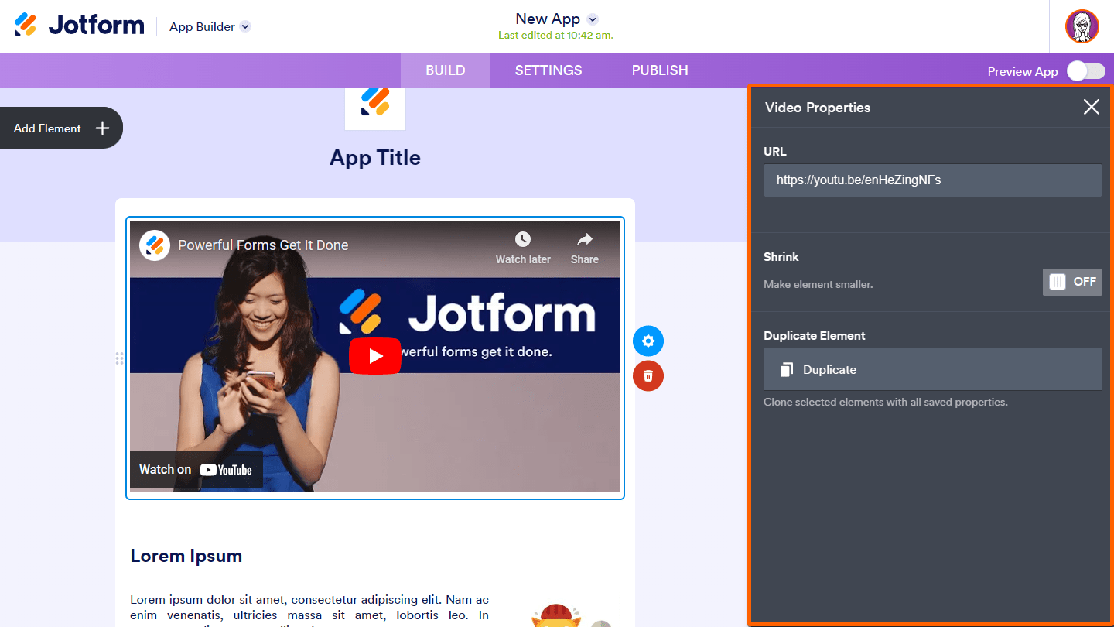Image resolution: width=1114 pixels, height=627 pixels.
Task: Expand the App Builder dropdown
Action: click(x=245, y=26)
